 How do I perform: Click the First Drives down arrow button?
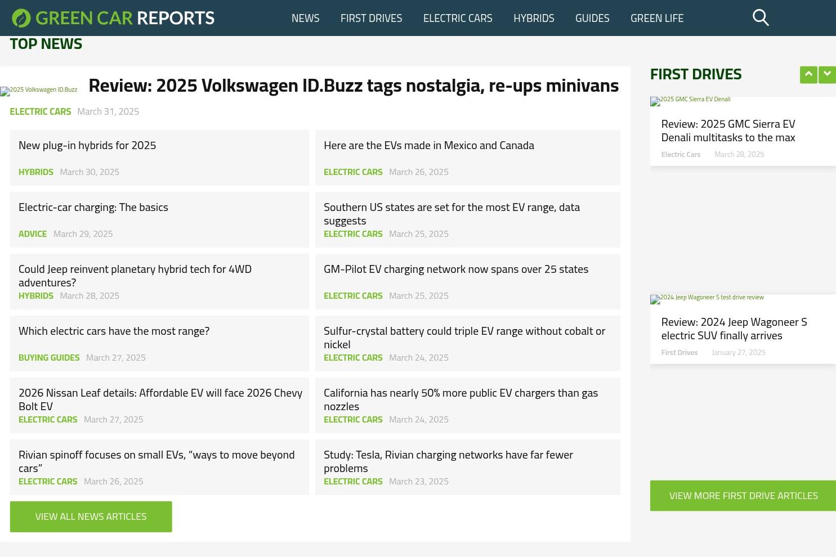[x=827, y=75]
